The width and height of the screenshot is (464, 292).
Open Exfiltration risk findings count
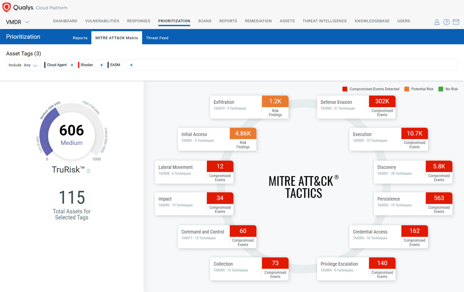click(275, 101)
